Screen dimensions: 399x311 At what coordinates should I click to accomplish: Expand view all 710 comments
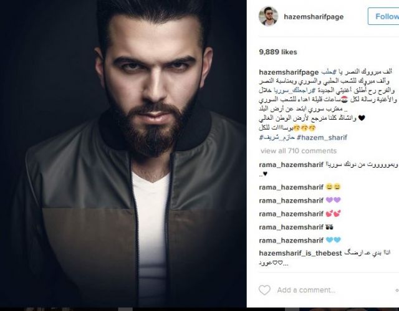(299, 151)
